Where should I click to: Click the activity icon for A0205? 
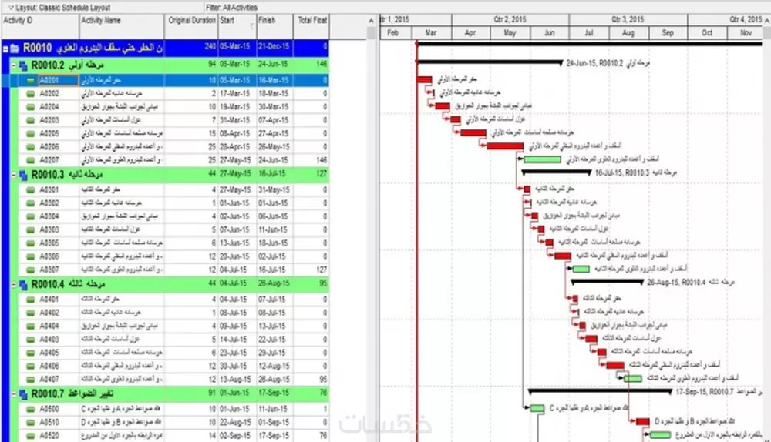point(31,133)
